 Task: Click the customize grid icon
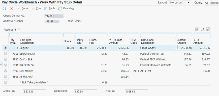click(197, 30)
